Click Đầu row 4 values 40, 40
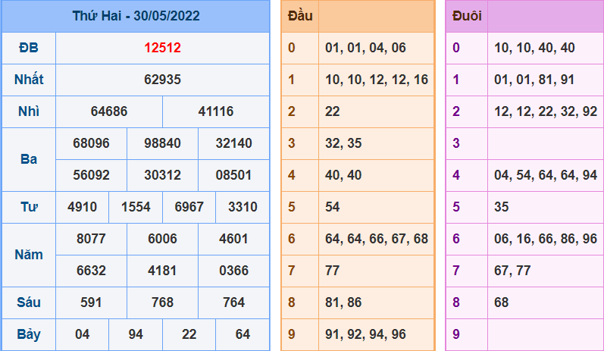The height and width of the screenshot is (351, 604). click(343, 175)
